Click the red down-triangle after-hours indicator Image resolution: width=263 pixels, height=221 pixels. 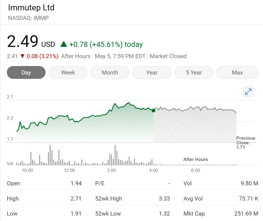22,56
